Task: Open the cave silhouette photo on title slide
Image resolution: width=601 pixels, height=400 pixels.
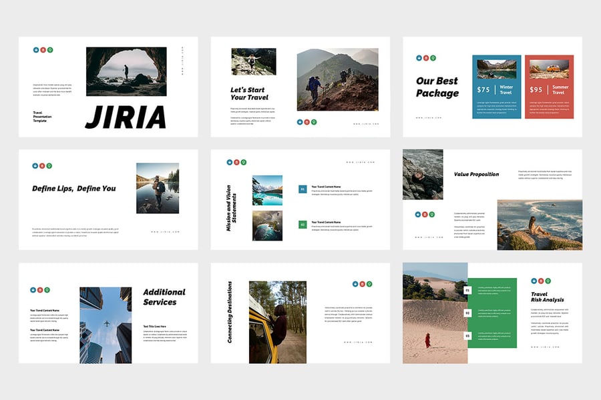Action: pyautogui.click(x=126, y=71)
